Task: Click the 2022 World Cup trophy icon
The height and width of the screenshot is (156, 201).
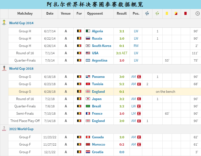Action: coord(4,129)
